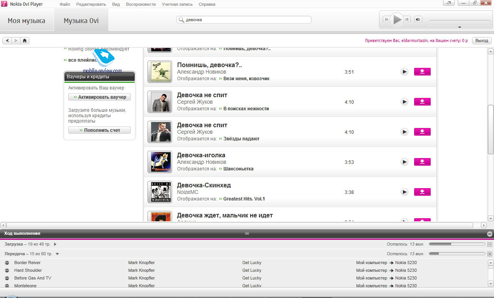The width and height of the screenshot is (494, 298).
Task: Click the Передача progress bar
Action: pyautogui.click(x=457, y=253)
